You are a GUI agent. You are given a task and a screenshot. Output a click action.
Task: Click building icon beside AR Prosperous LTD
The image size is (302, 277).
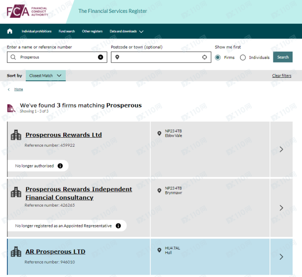[x=16, y=252]
